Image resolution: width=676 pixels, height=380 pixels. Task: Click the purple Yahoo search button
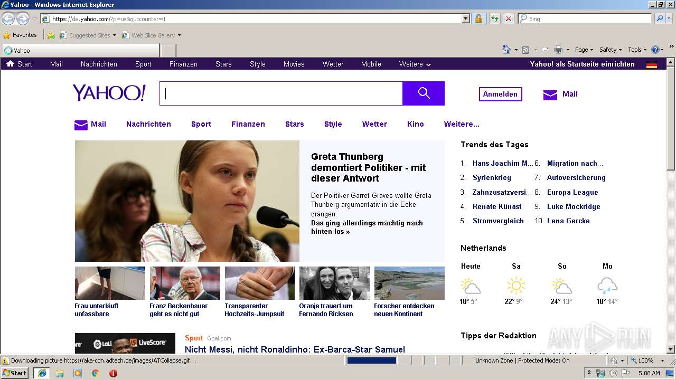424,93
